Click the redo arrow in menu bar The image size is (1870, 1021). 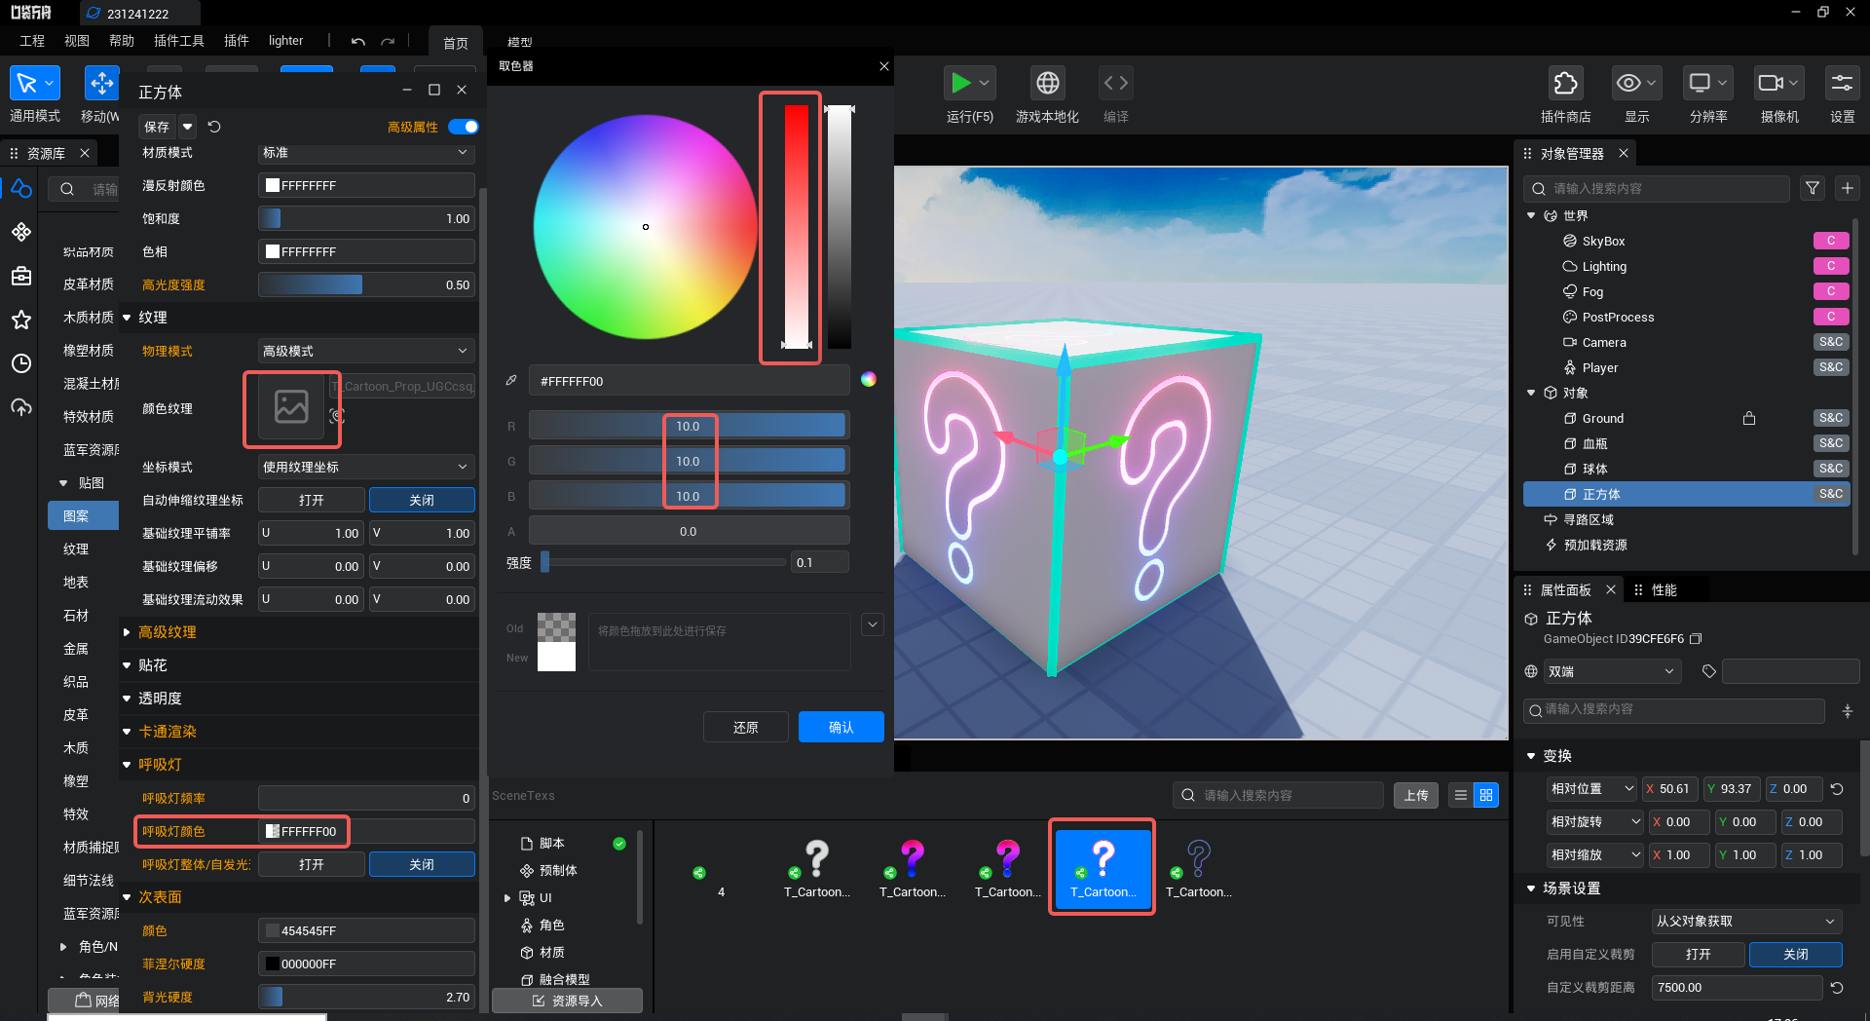coord(388,41)
